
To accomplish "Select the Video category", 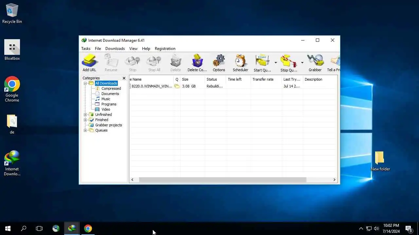I will tap(106, 109).
